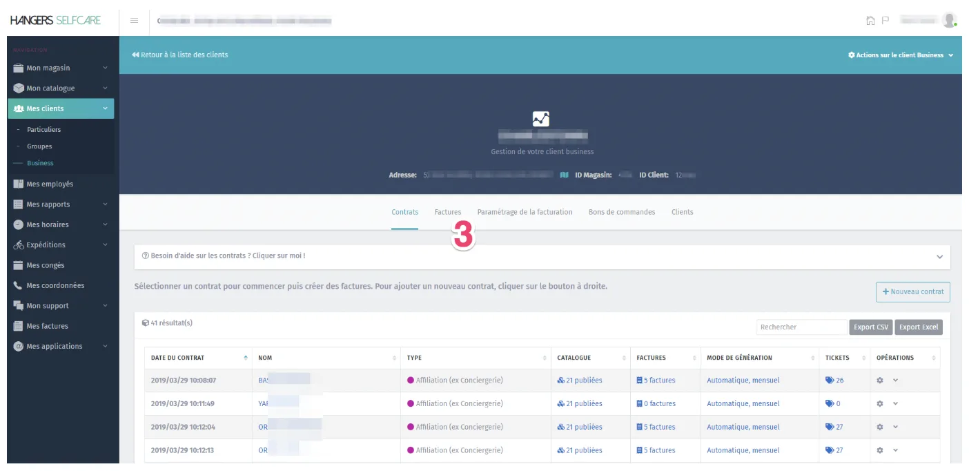Click the flag icon in the top bar

pyautogui.click(x=885, y=21)
